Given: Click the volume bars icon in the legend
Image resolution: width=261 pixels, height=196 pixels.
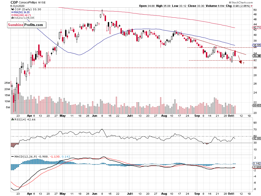Looking at the screenshot, I should [12, 18].
